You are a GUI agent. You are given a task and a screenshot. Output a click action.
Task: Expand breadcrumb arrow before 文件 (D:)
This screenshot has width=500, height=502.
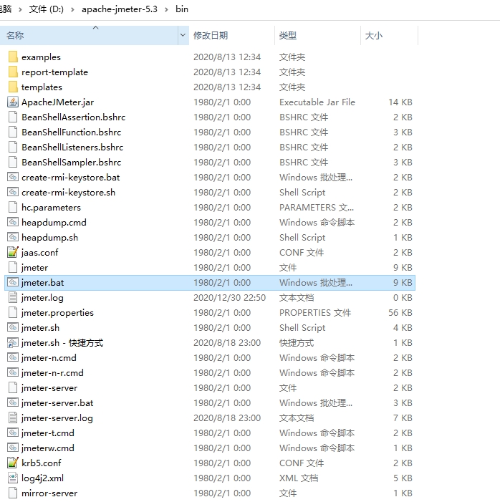coord(20,9)
